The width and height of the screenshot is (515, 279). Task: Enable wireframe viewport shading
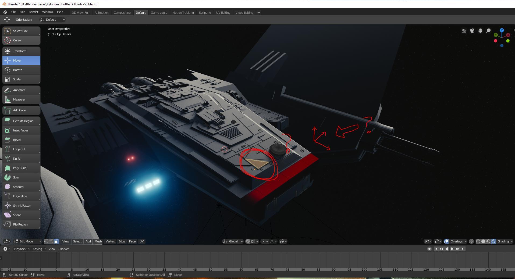click(x=478, y=241)
